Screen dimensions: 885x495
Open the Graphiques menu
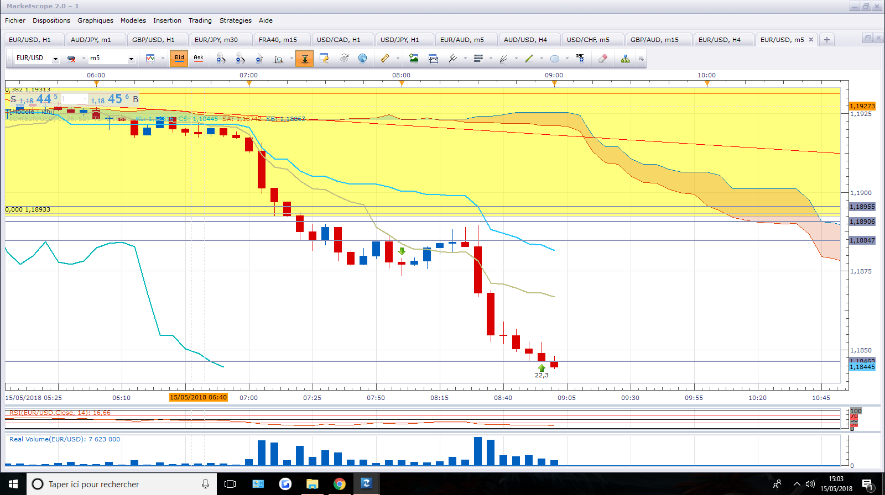point(95,20)
